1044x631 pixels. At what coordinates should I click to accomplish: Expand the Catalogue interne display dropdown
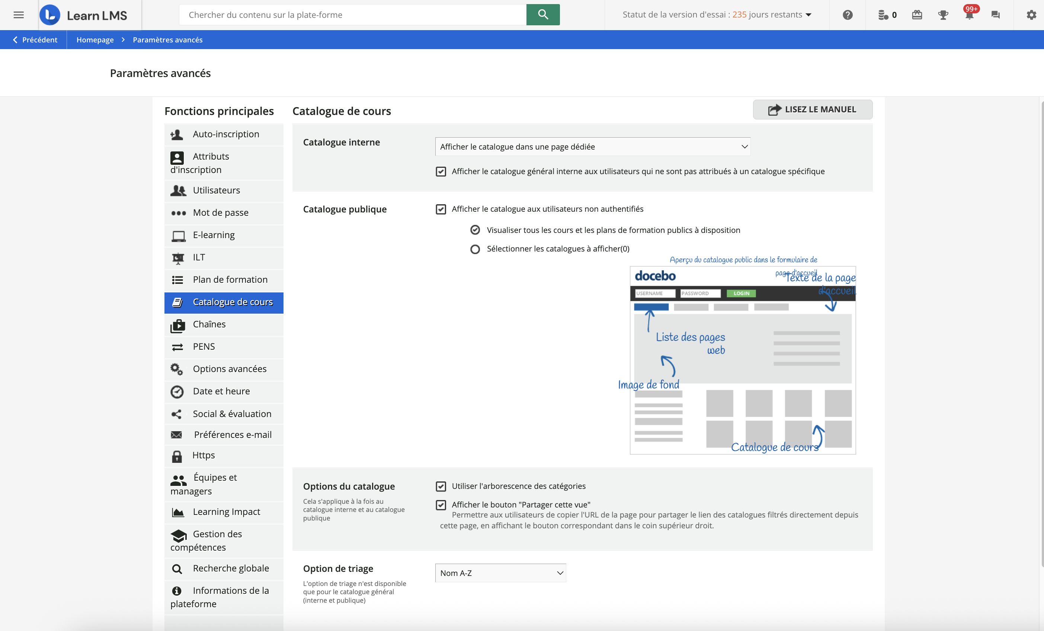tap(592, 147)
